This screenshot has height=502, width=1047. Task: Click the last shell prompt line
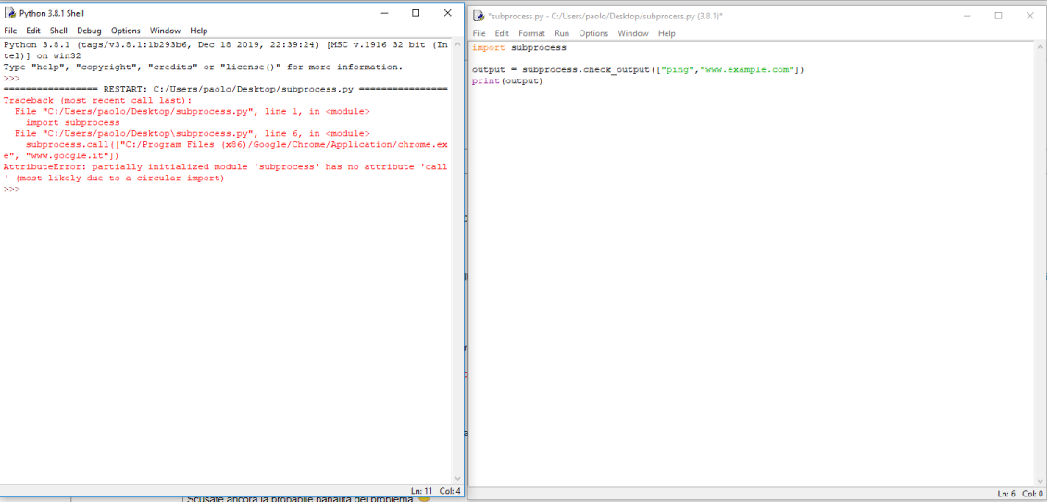tap(28, 189)
